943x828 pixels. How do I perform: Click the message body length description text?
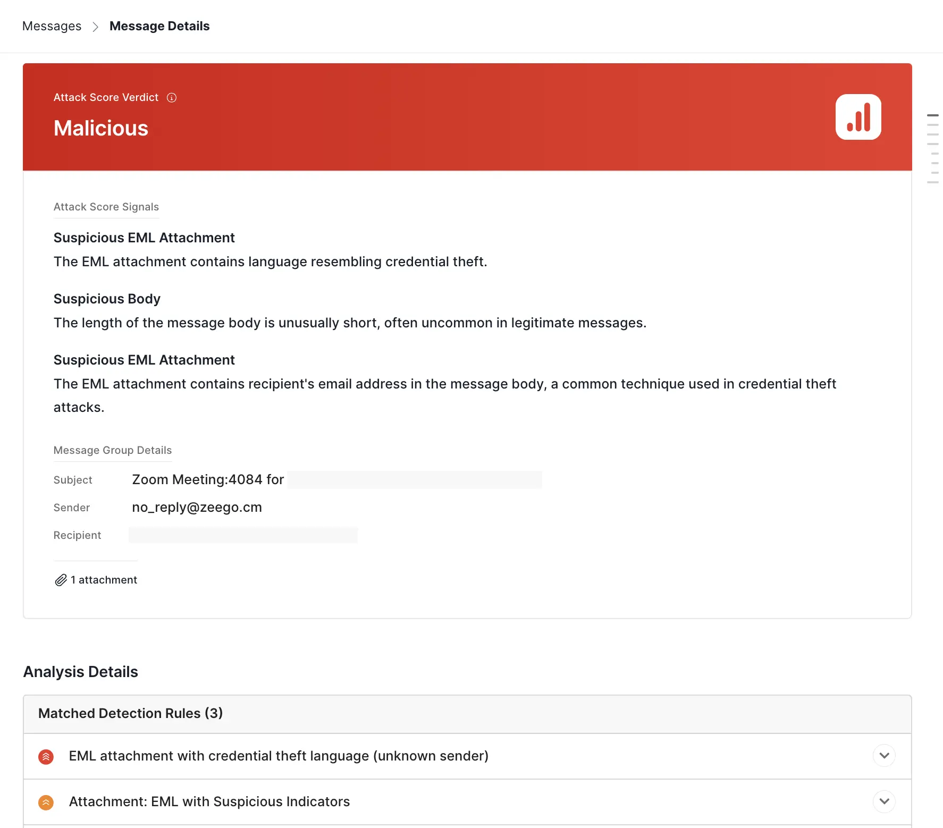point(350,323)
